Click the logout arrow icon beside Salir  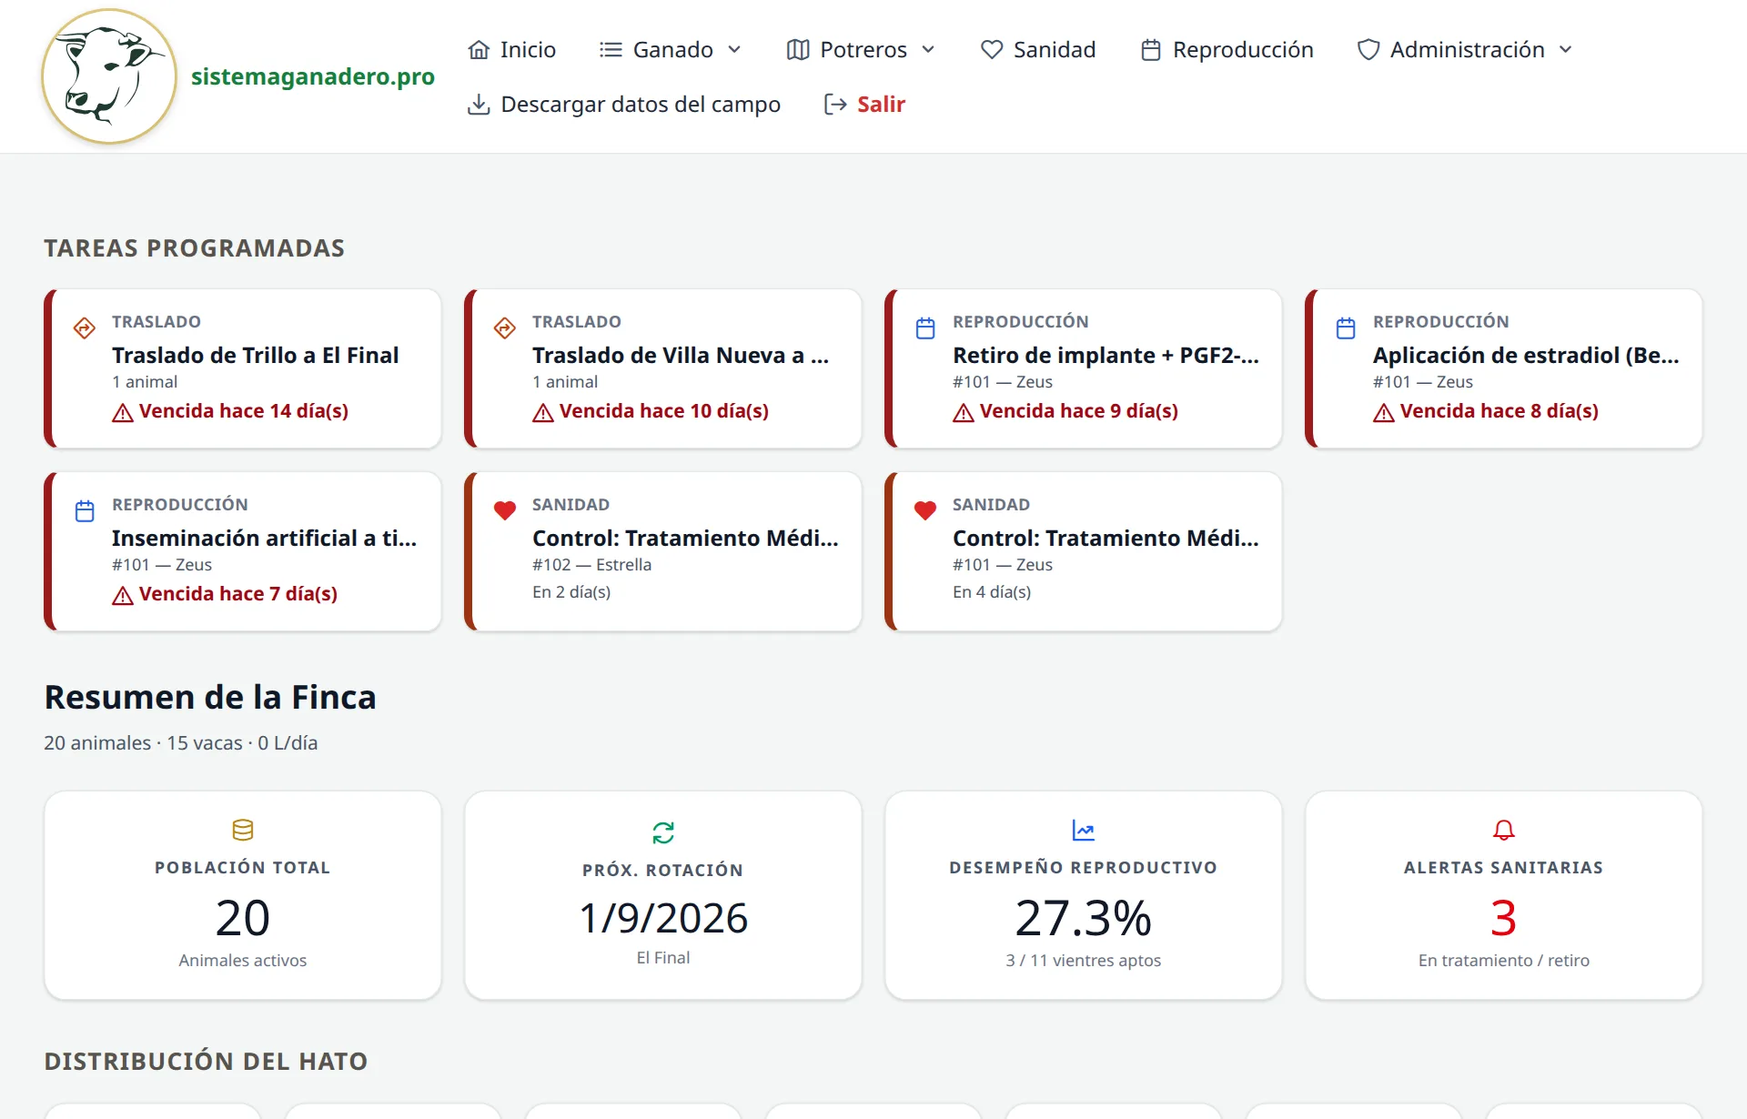point(835,105)
